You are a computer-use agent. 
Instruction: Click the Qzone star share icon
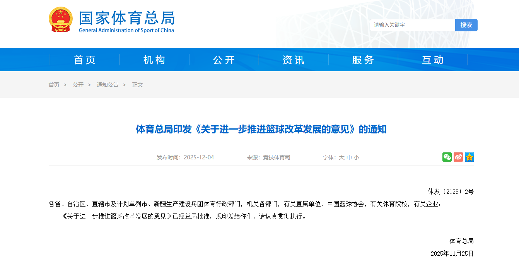click(469, 157)
